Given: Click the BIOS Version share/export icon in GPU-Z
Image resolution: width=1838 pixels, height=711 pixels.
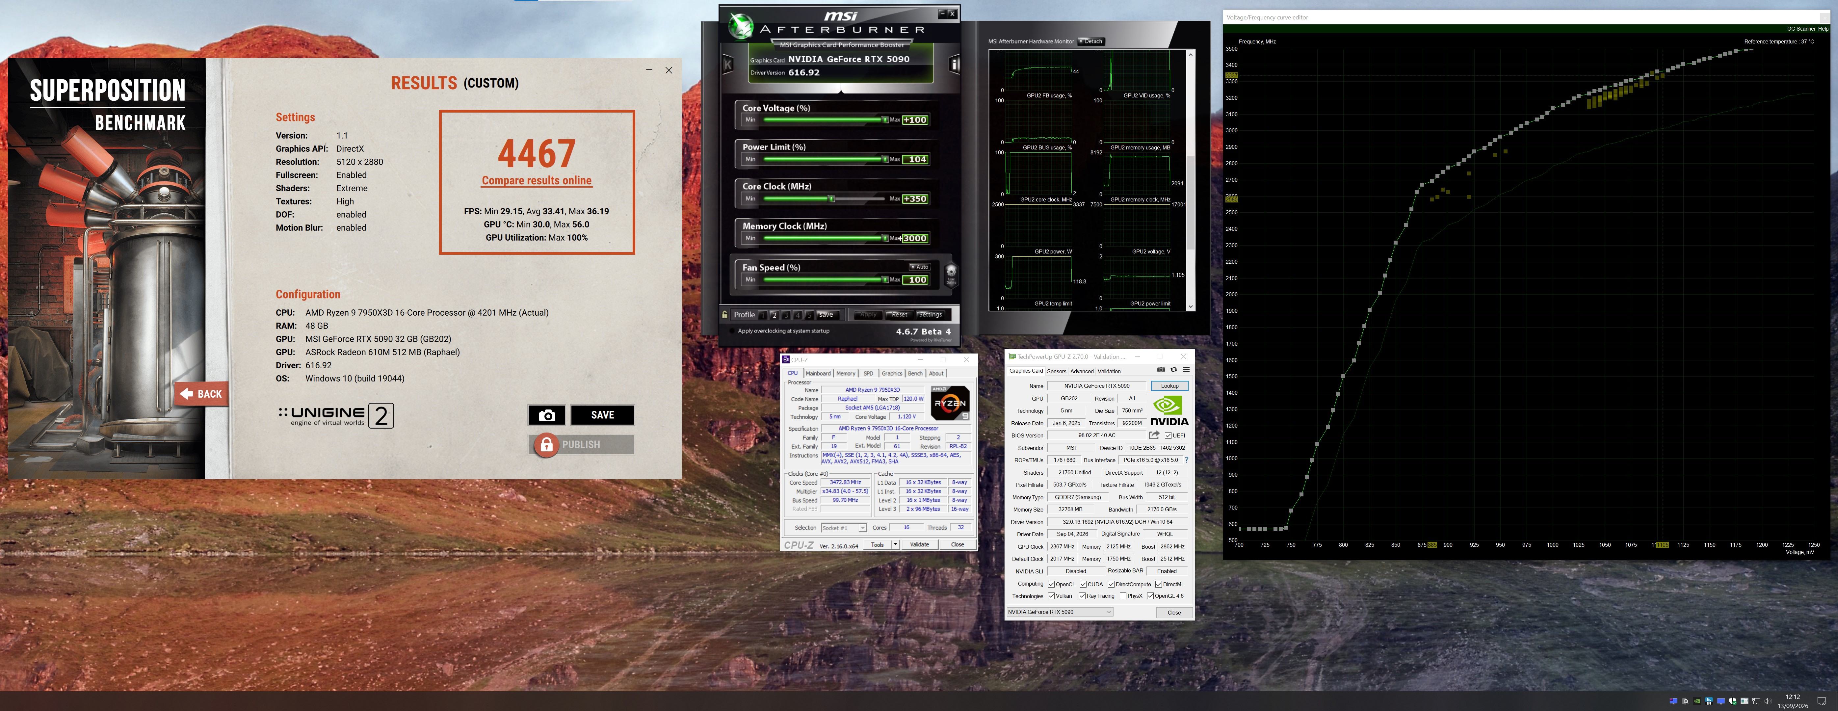Looking at the screenshot, I should (x=1154, y=435).
